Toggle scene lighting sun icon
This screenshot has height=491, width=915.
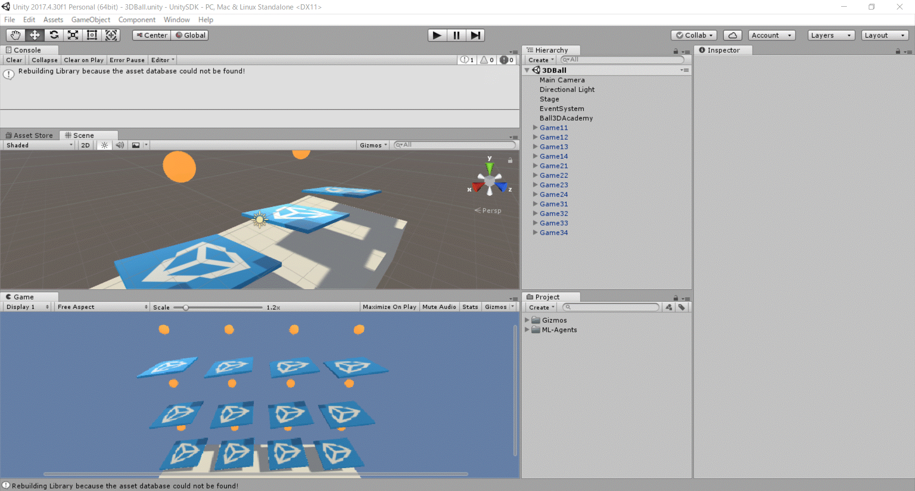(104, 145)
